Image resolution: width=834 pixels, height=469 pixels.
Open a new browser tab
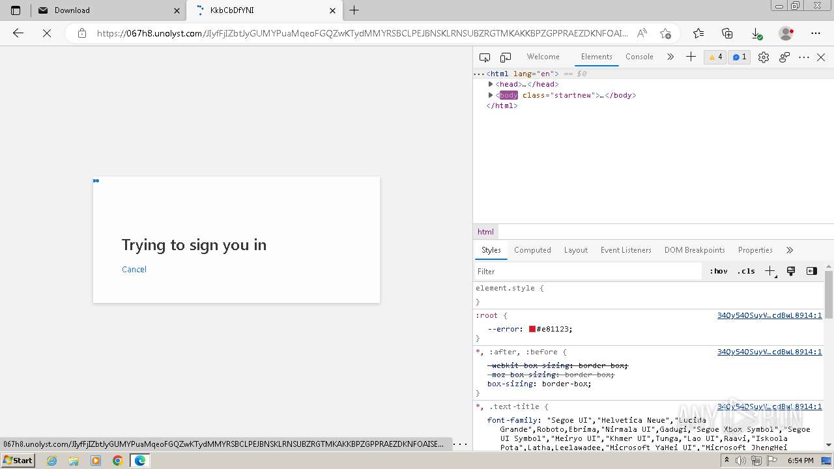click(x=354, y=10)
